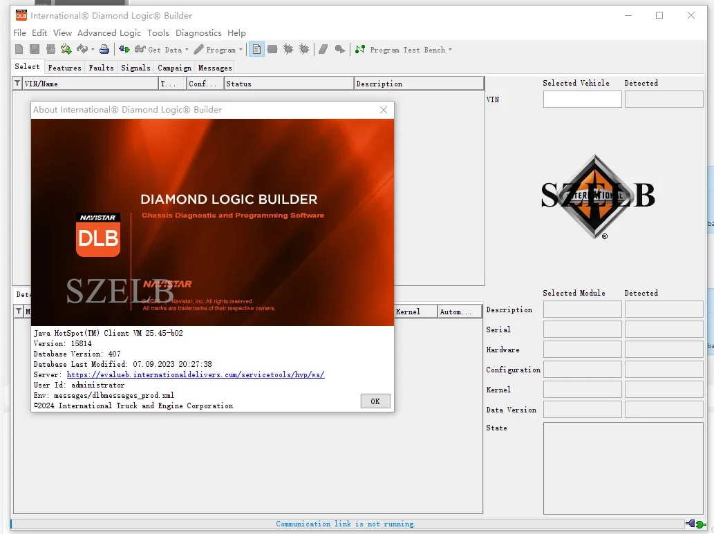Click the Autom... column header

pyautogui.click(x=460, y=312)
